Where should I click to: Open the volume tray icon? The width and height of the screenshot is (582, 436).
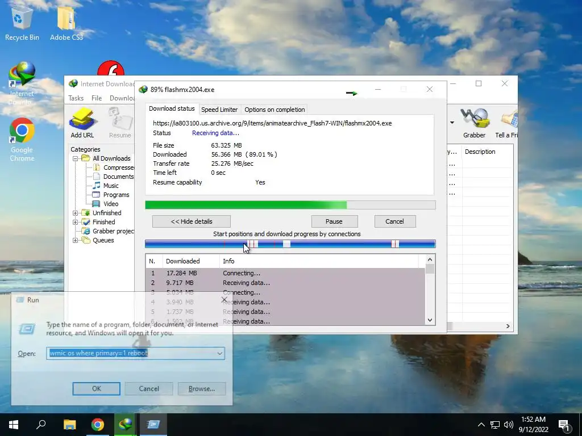pyautogui.click(x=509, y=425)
